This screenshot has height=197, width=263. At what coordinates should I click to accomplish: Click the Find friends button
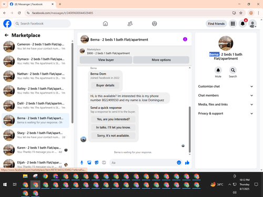click(x=216, y=24)
